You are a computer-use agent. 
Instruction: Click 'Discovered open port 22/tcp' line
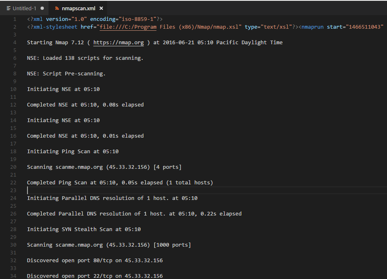click(x=95, y=276)
